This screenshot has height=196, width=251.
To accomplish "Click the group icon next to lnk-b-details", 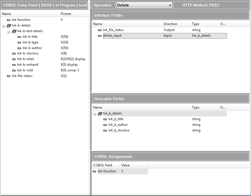I will [9, 25].
